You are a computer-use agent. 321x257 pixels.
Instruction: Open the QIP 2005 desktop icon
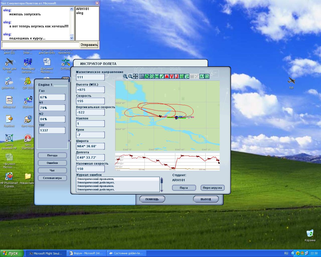28,83
